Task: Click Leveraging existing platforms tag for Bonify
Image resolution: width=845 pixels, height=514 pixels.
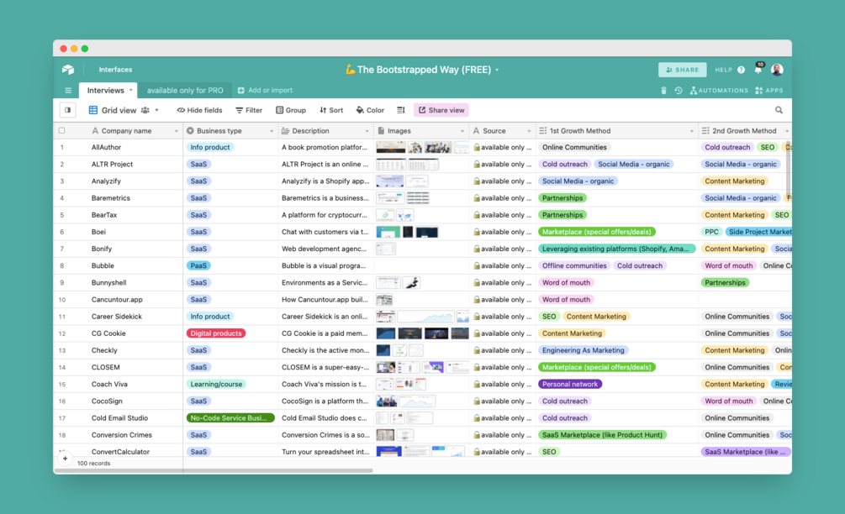Action: (x=616, y=249)
